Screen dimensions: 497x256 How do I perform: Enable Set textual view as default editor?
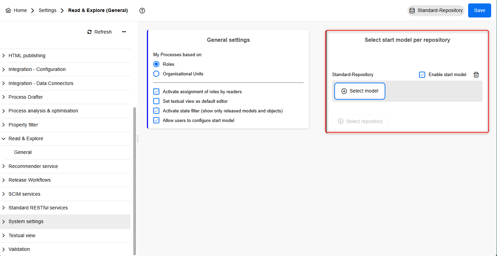[x=156, y=101]
